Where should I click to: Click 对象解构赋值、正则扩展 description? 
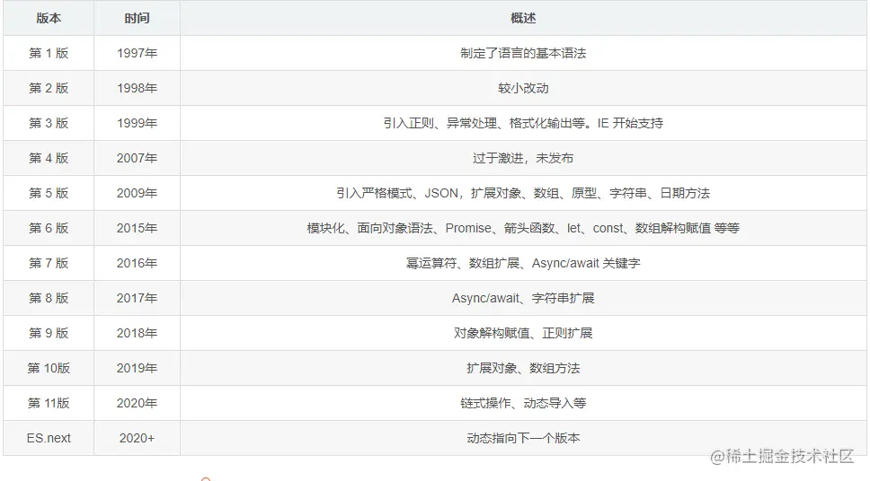click(523, 333)
